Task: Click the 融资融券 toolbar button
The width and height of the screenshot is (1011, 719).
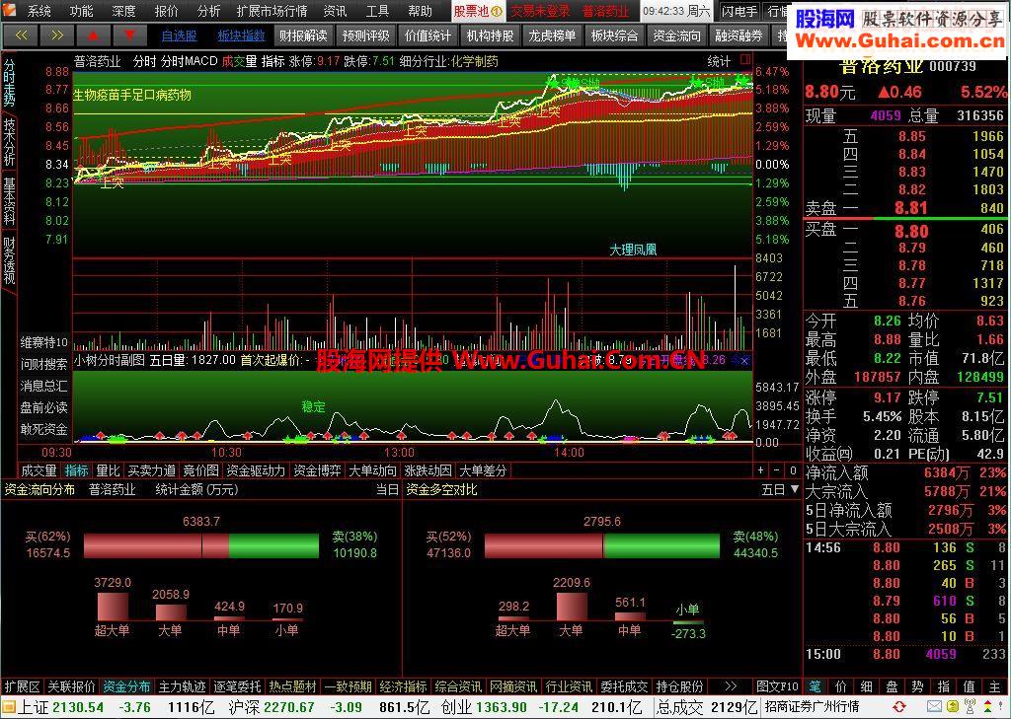Action: pyautogui.click(x=739, y=36)
